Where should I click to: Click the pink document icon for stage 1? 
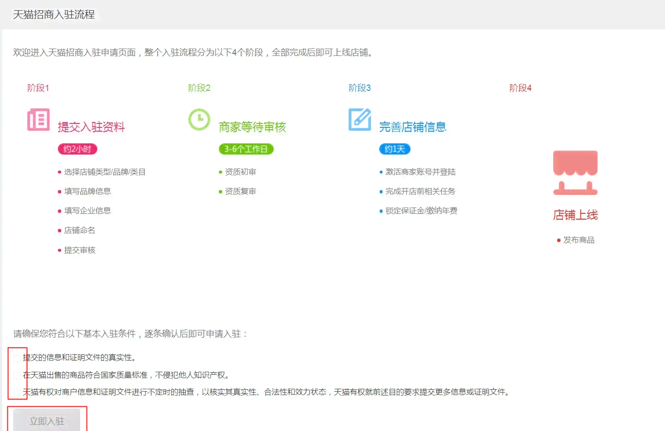coord(38,120)
